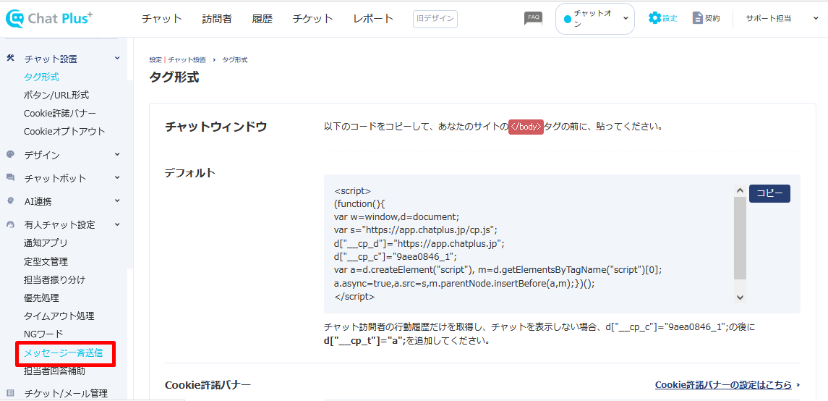This screenshot has width=828, height=401.
Task: Click the code box scroll down arrow
Action: pos(740,297)
